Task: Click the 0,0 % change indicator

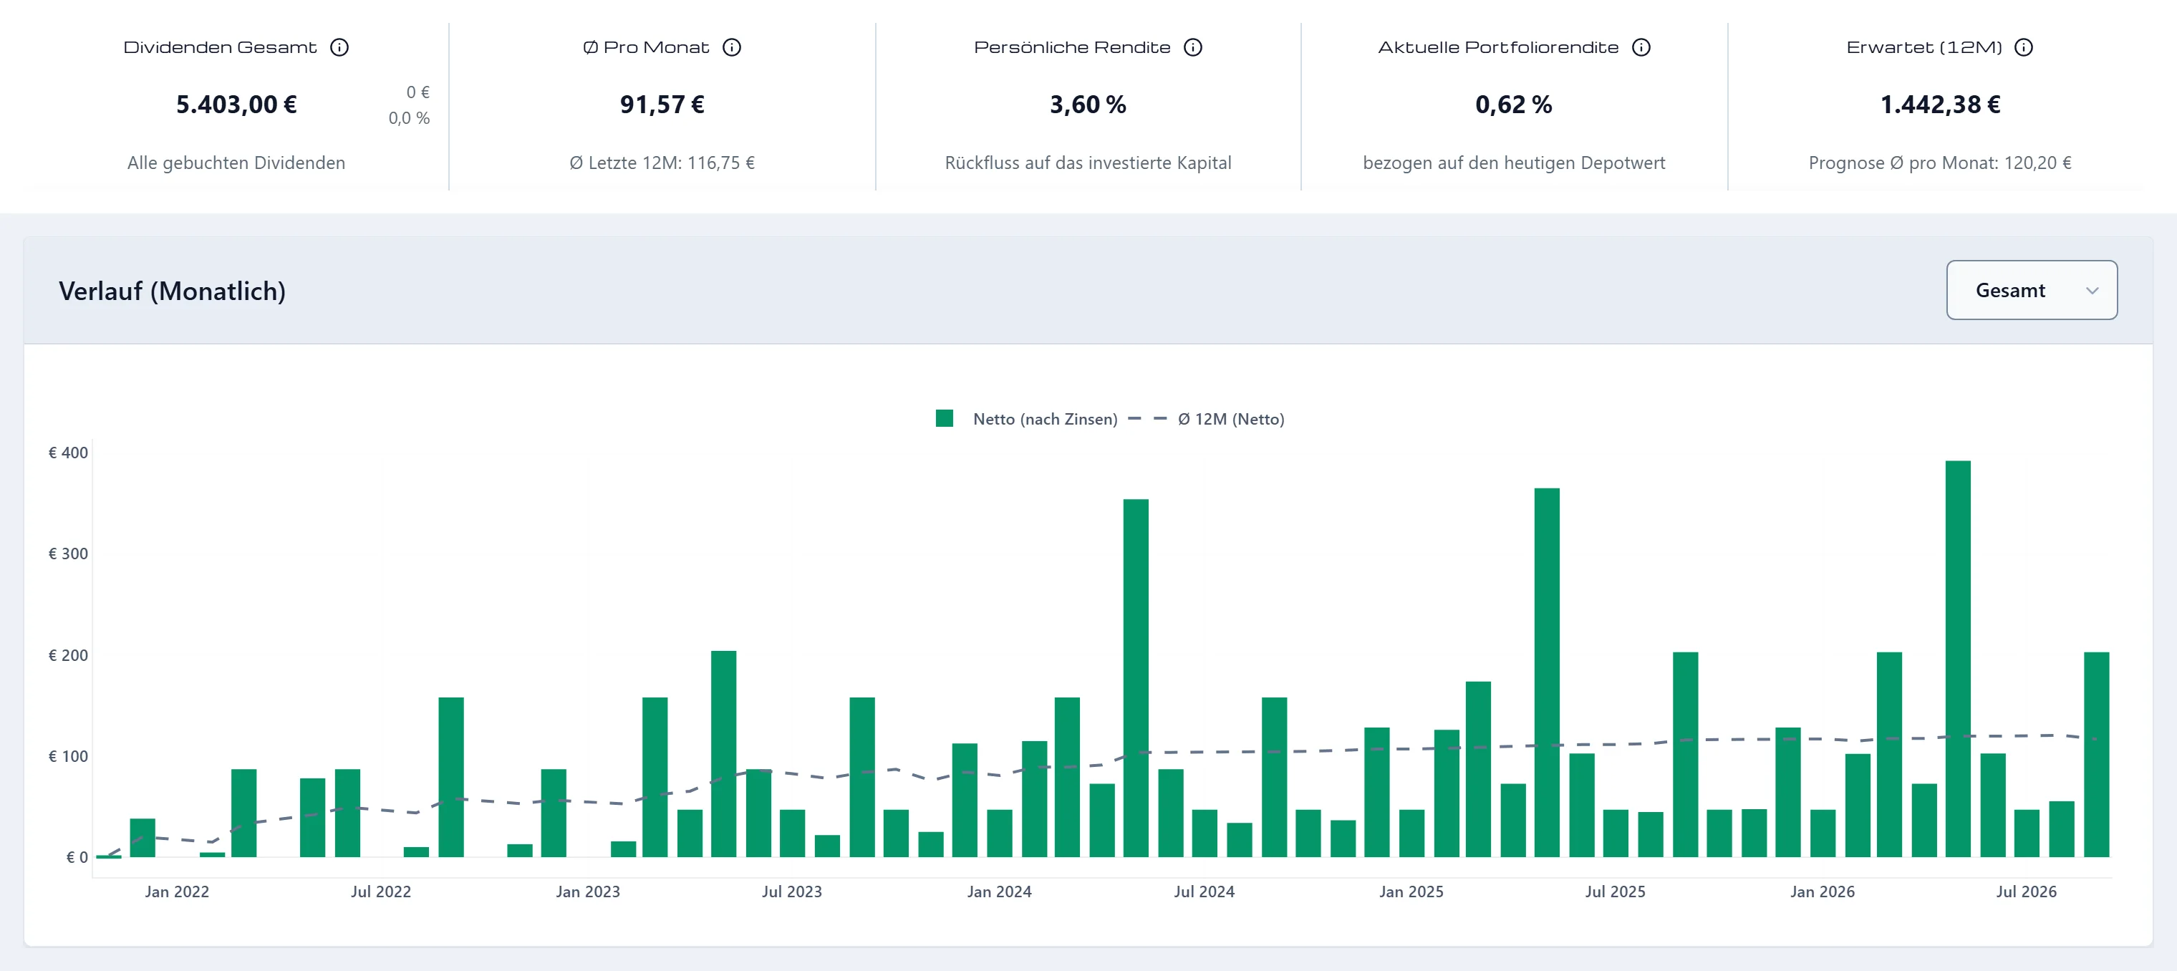Action: point(409,118)
